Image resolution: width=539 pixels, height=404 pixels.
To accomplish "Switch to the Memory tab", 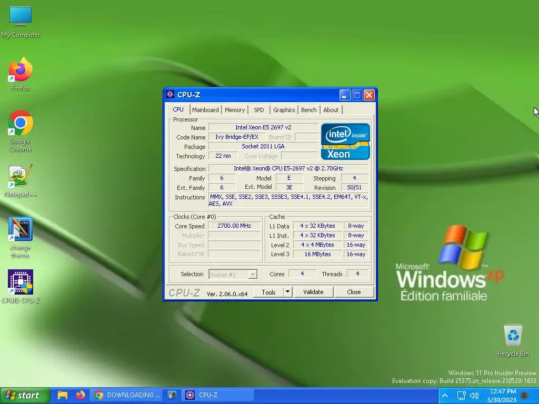I will (x=235, y=110).
